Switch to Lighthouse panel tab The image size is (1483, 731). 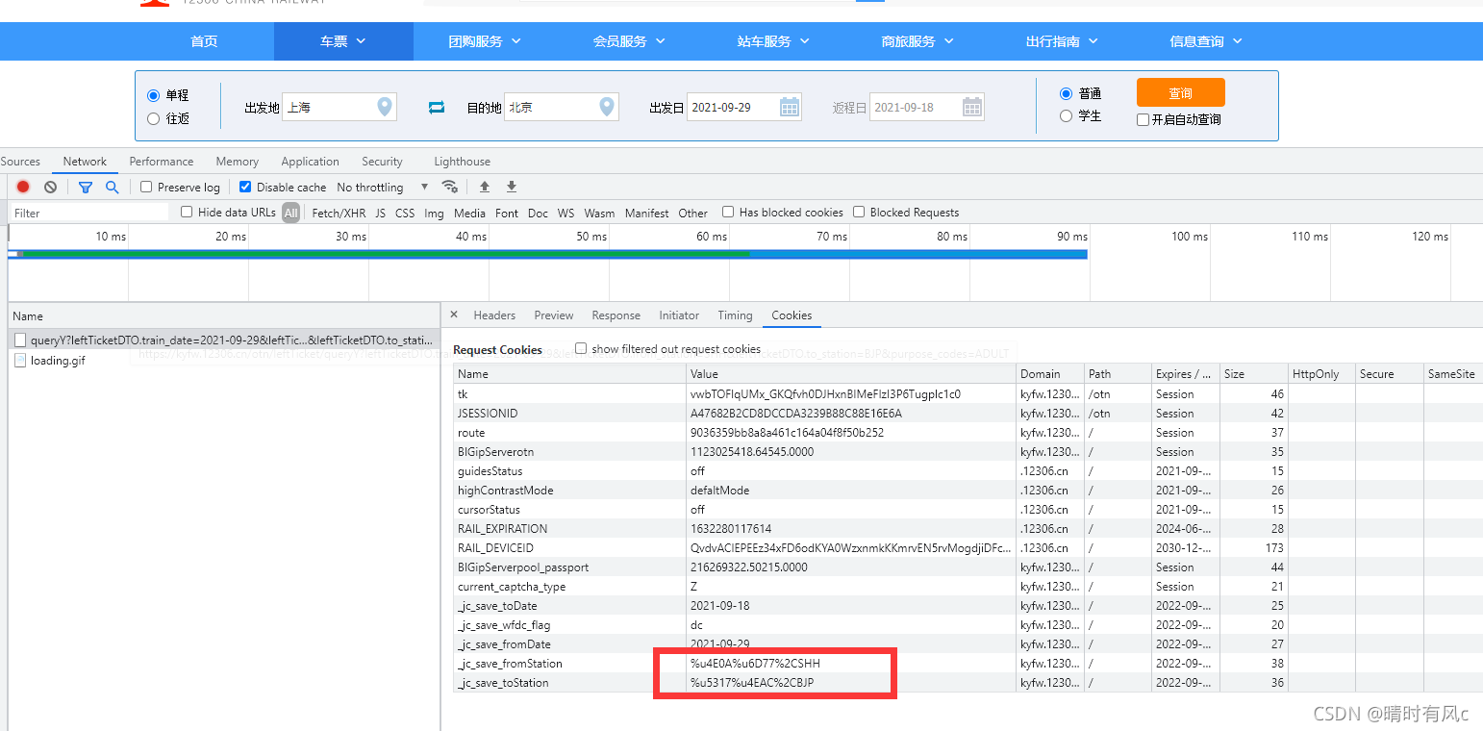(462, 161)
